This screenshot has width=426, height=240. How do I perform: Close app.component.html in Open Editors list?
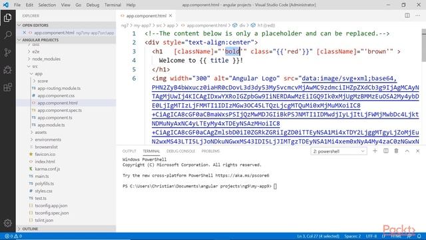click(24, 33)
